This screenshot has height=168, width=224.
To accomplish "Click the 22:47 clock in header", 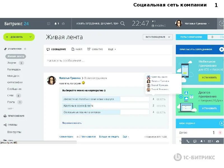I will 140,24.
